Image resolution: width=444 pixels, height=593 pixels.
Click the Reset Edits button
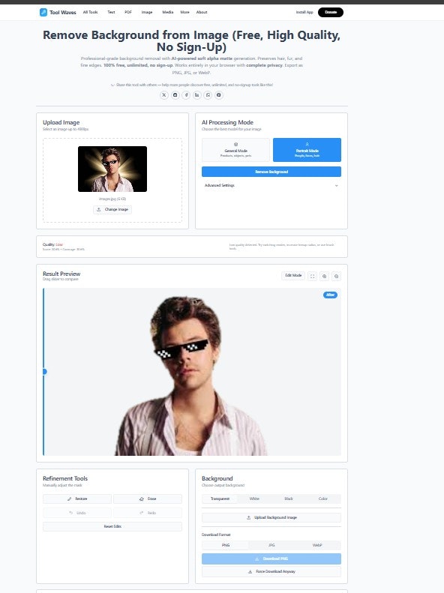pos(112,526)
